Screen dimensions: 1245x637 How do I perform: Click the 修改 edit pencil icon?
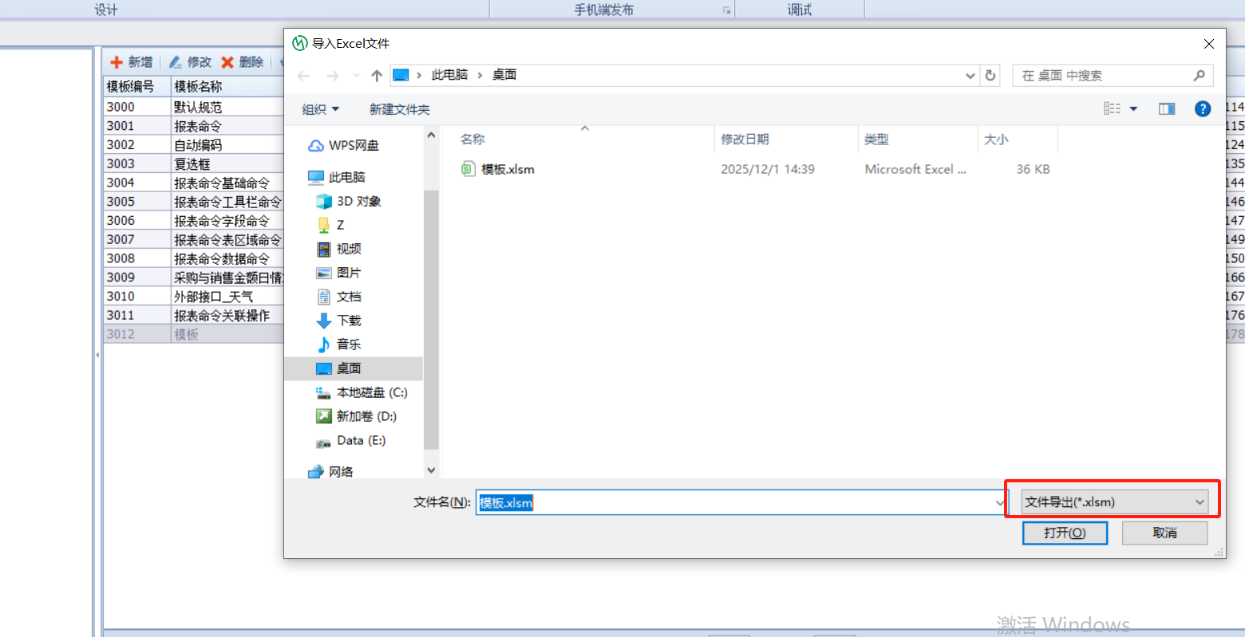point(176,62)
